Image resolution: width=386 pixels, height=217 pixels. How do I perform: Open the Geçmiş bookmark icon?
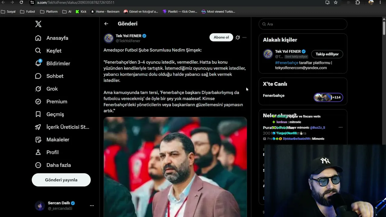[x=38, y=114]
